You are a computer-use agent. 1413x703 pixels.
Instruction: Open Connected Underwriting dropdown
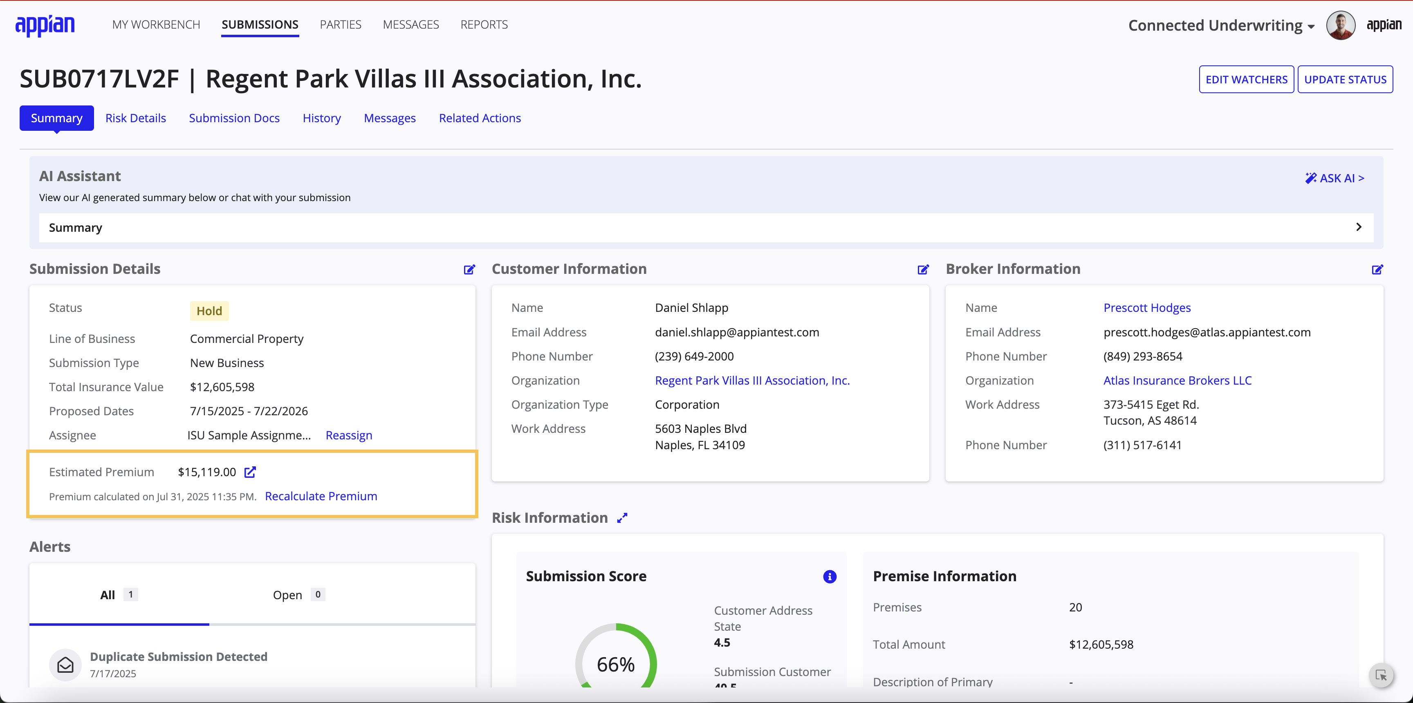pyautogui.click(x=1221, y=25)
